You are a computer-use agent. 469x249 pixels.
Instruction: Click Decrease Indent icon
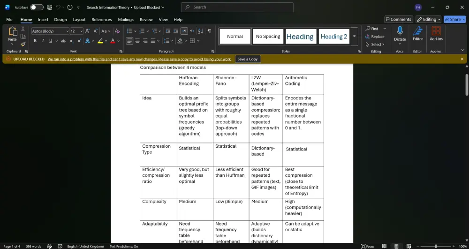coord(168,31)
